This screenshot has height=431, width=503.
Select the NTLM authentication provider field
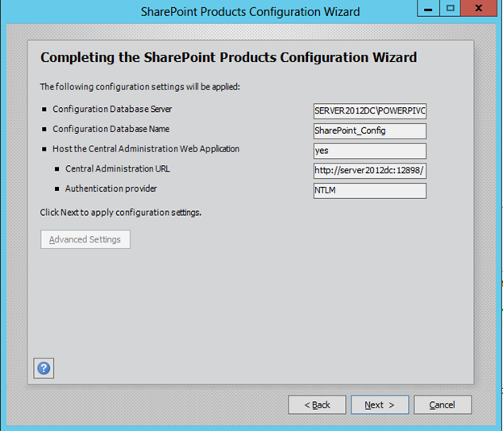pos(370,190)
